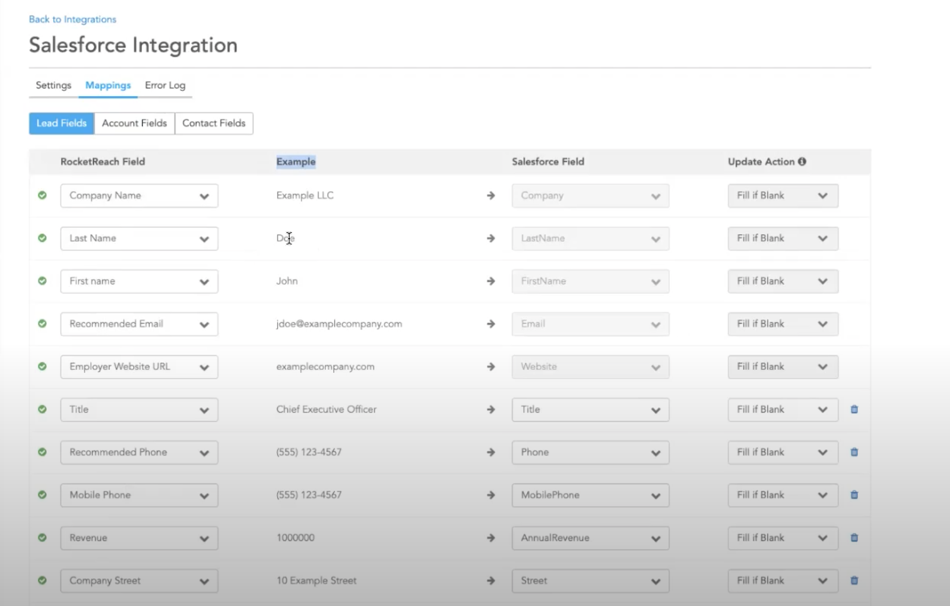950x606 pixels.
Task: Delete the Company Street mapping
Action: click(x=854, y=580)
